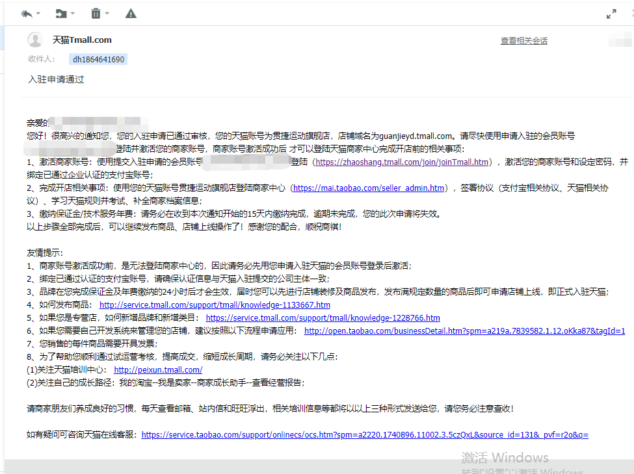Expand the forward options dropdown arrow
Viewport: 634px width, 474px height.
tap(73, 14)
